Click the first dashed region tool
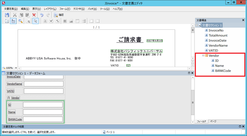The height and width of the screenshot is (136, 247). click(91, 21)
